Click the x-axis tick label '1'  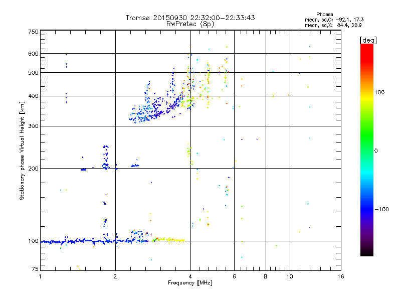pos(40,276)
